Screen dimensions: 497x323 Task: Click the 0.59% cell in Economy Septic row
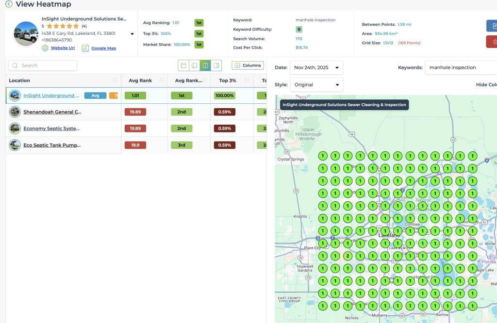point(225,128)
